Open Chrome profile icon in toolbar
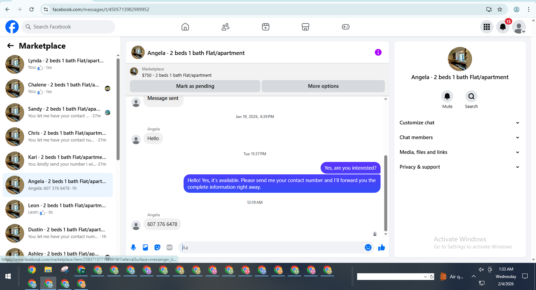This screenshot has width=536, height=290. [x=517, y=9]
